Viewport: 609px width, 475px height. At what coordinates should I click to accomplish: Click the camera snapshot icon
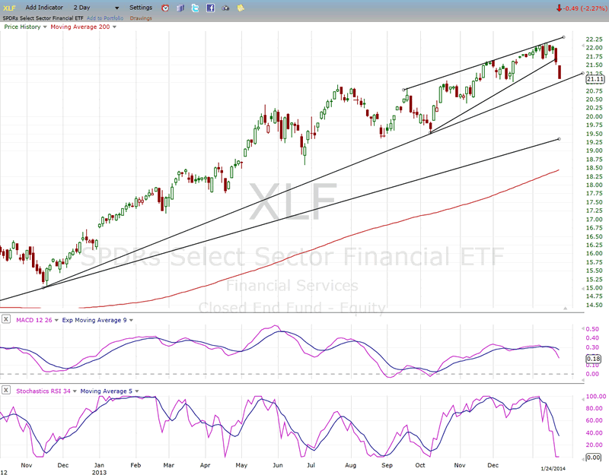click(225, 8)
